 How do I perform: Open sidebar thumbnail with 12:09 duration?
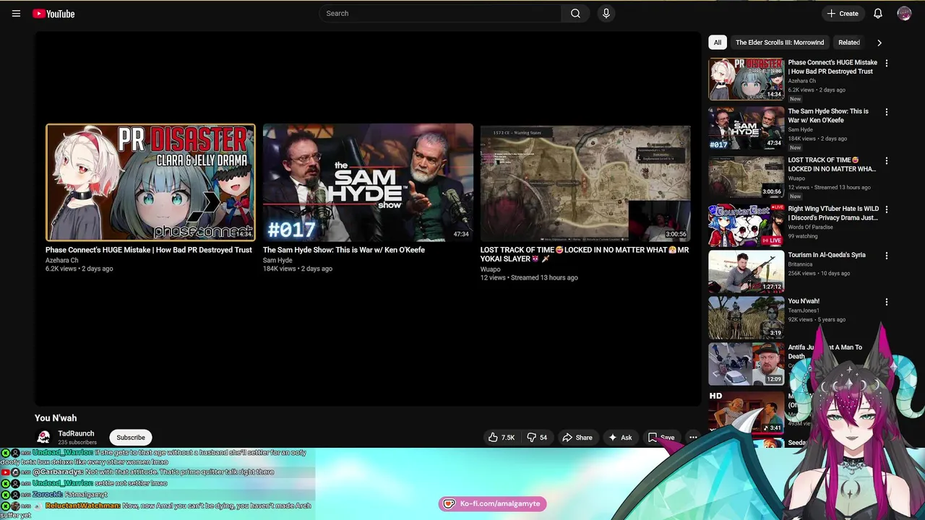[x=746, y=364]
